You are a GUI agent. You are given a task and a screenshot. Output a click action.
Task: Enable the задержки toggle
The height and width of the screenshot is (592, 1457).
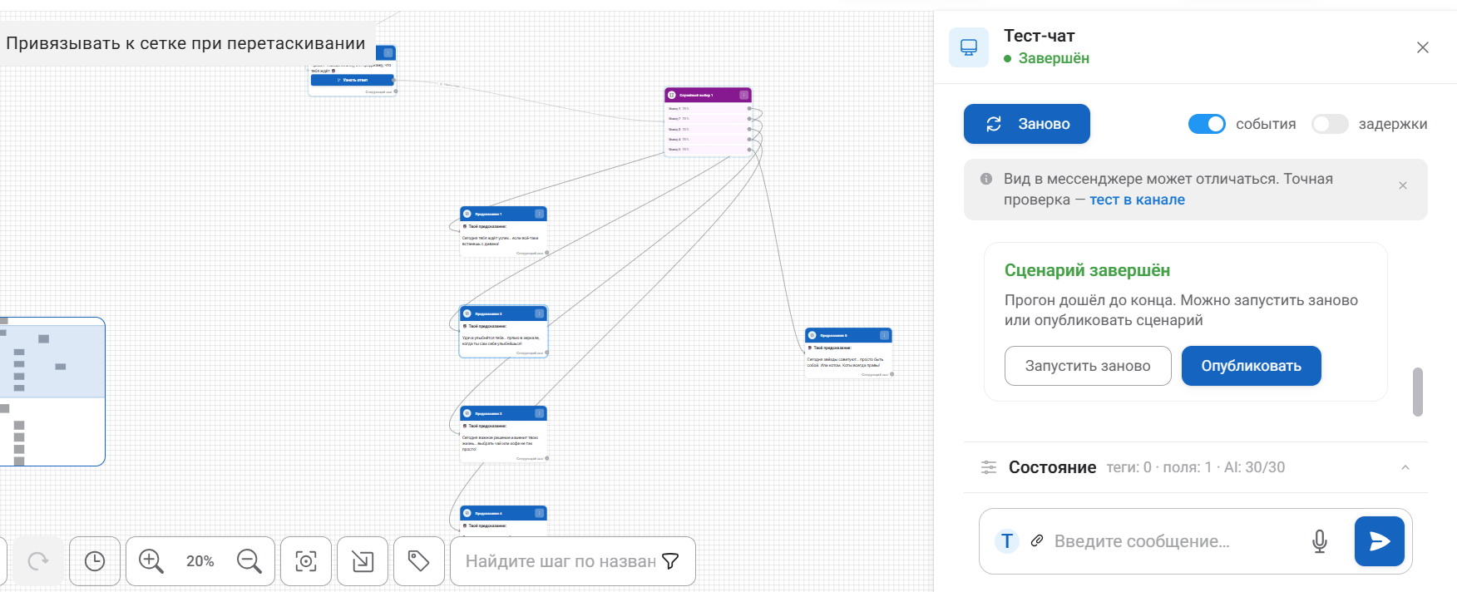tap(1330, 124)
